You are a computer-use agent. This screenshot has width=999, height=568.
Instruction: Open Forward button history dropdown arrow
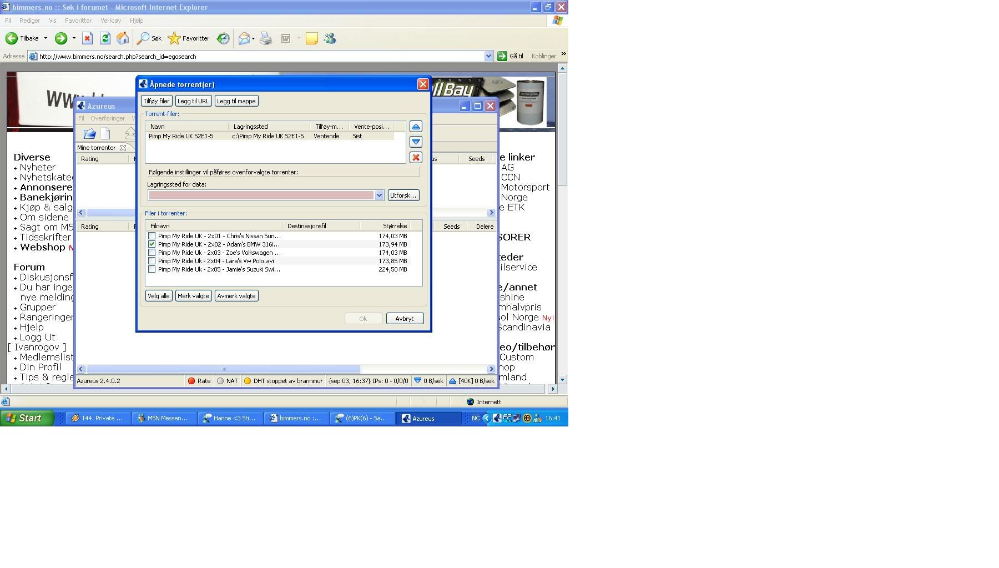coord(74,38)
